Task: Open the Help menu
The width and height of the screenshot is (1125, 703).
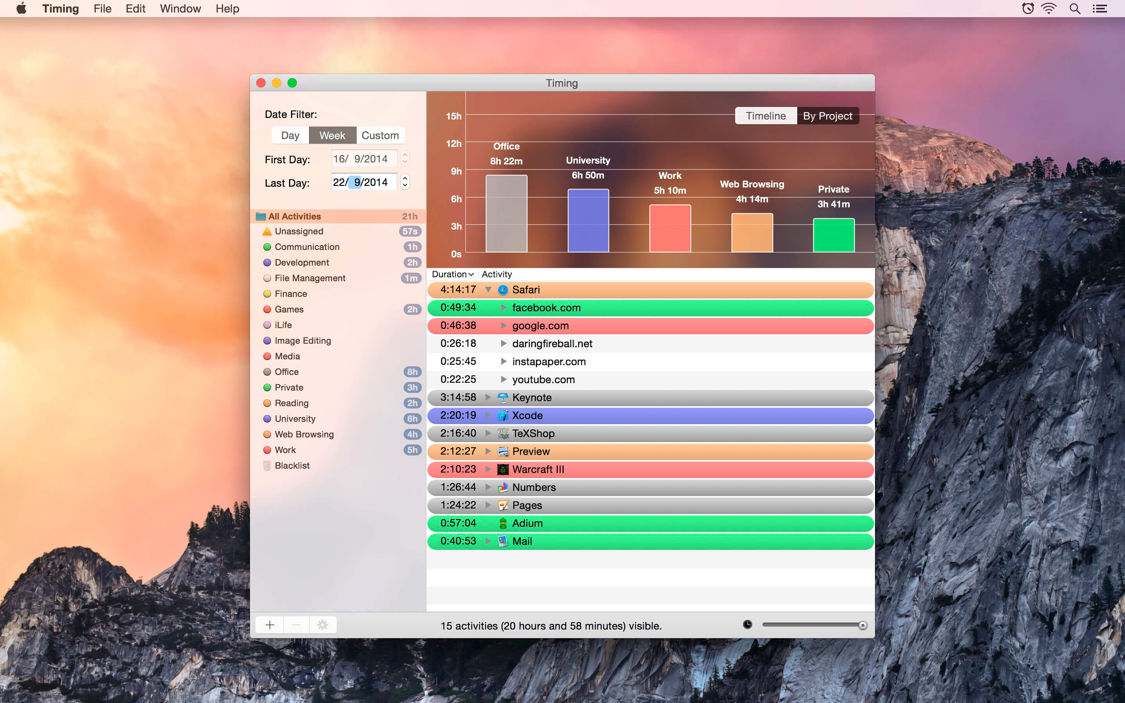Action: pyautogui.click(x=227, y=8)
